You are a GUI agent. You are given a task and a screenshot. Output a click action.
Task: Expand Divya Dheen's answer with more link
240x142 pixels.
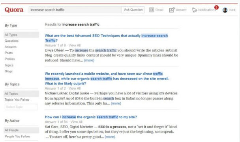pyautogui.click(x=89, y=60)
